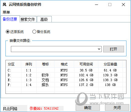Click the 软件 volume label cell
The width and height of the screenshot is (131, 112).
coord(45,75)
